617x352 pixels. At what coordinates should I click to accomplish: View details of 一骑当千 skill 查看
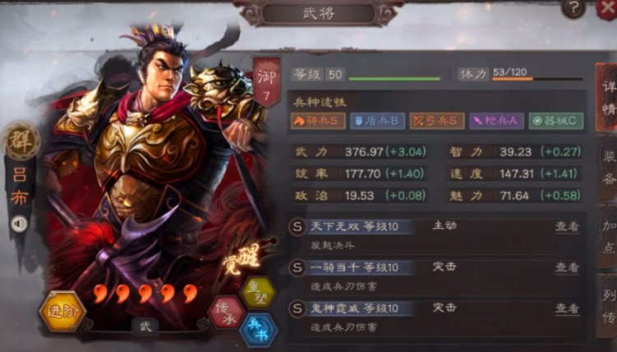(x=567, y=267)
